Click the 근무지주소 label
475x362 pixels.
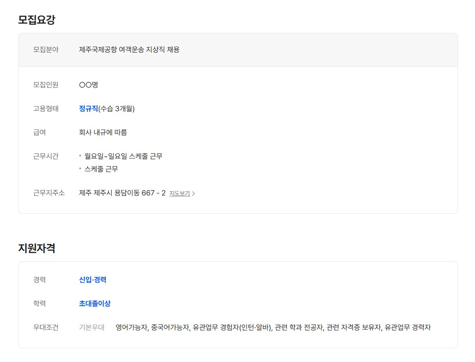pos(49,193)
